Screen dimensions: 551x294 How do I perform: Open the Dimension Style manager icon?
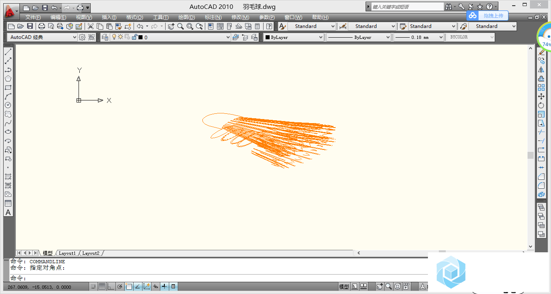[x=343, y=26]
